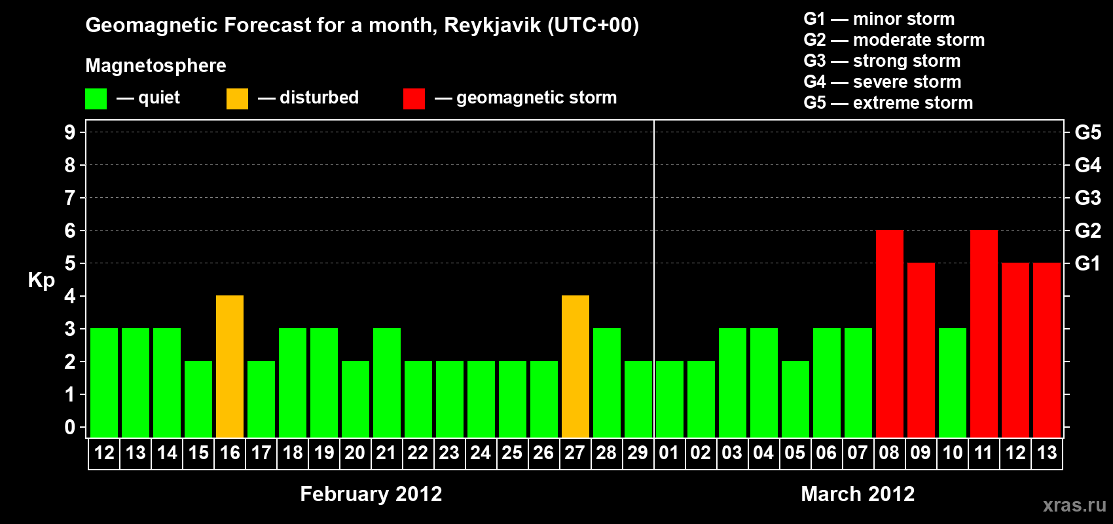Click the 'G4 — severe storm' legend line
Viewport: 1113px width, 524px height.
coord(883,82)
